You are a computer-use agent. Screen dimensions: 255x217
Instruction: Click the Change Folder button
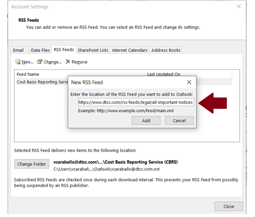tap(32, 164)
